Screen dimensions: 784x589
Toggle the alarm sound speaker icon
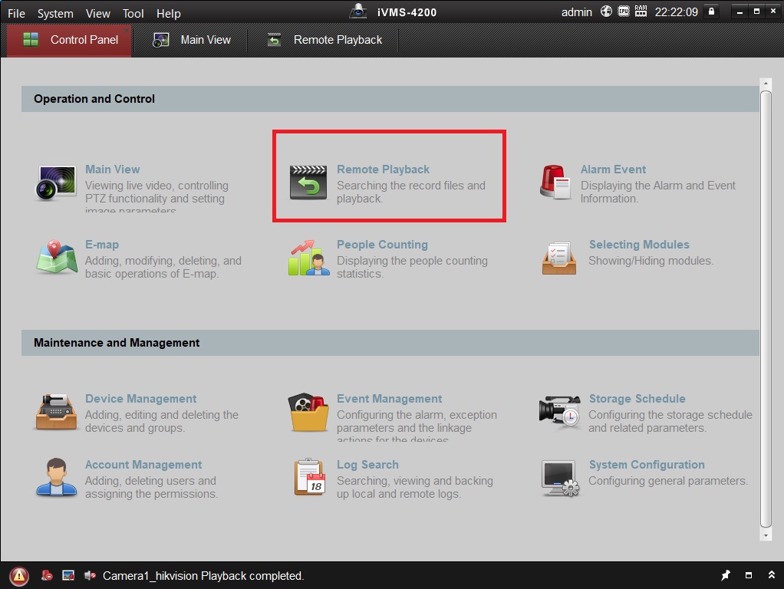(90, 575)
